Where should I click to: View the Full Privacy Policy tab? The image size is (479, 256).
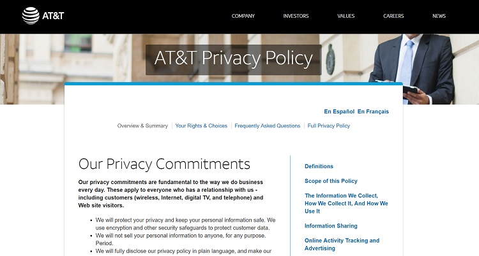pyautogui.click(x=329, y=126)
